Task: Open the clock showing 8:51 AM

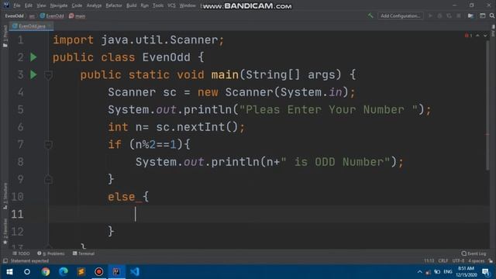Action: coord(467,272)
